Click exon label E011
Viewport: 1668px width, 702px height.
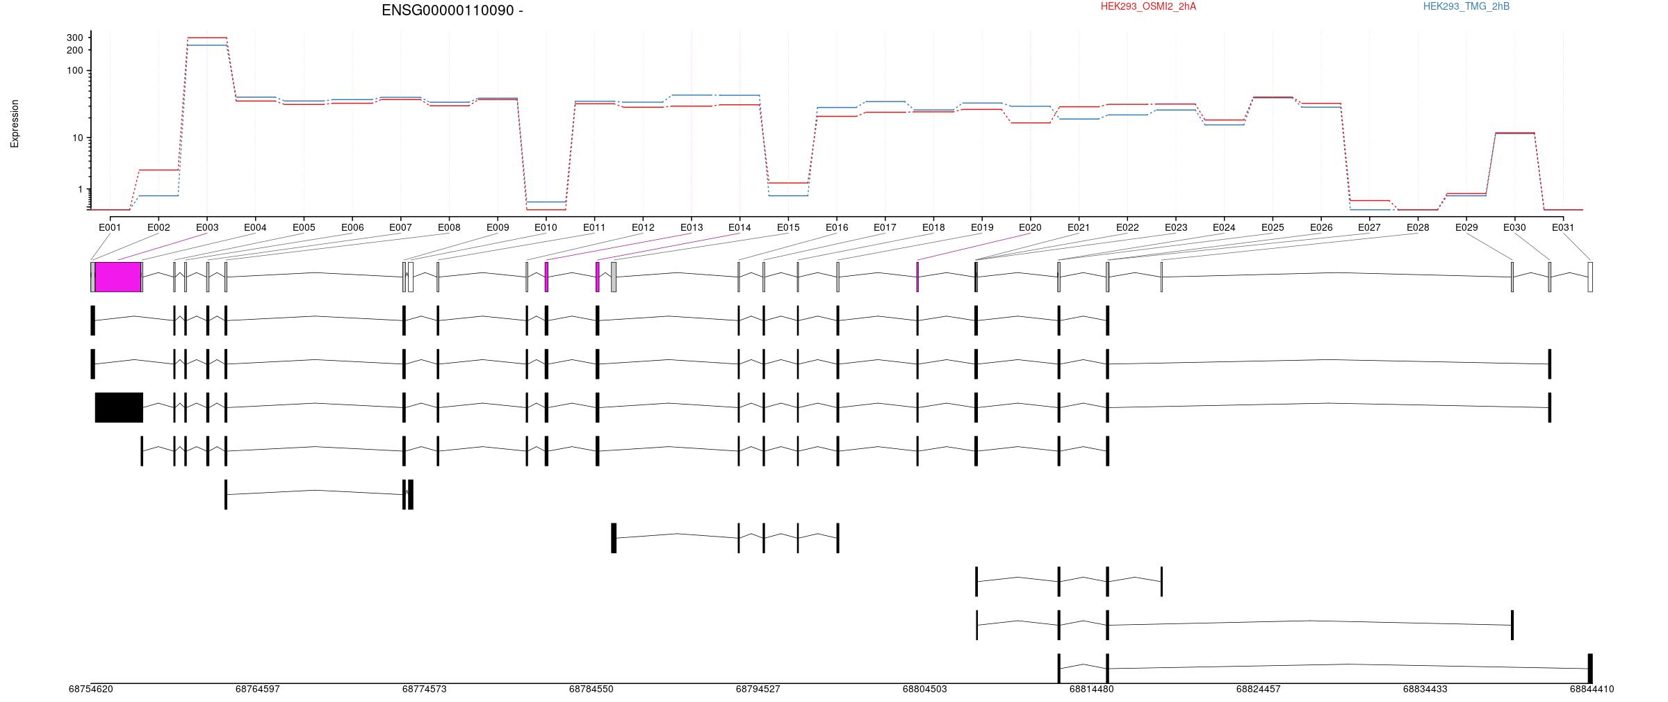point(594,227)
